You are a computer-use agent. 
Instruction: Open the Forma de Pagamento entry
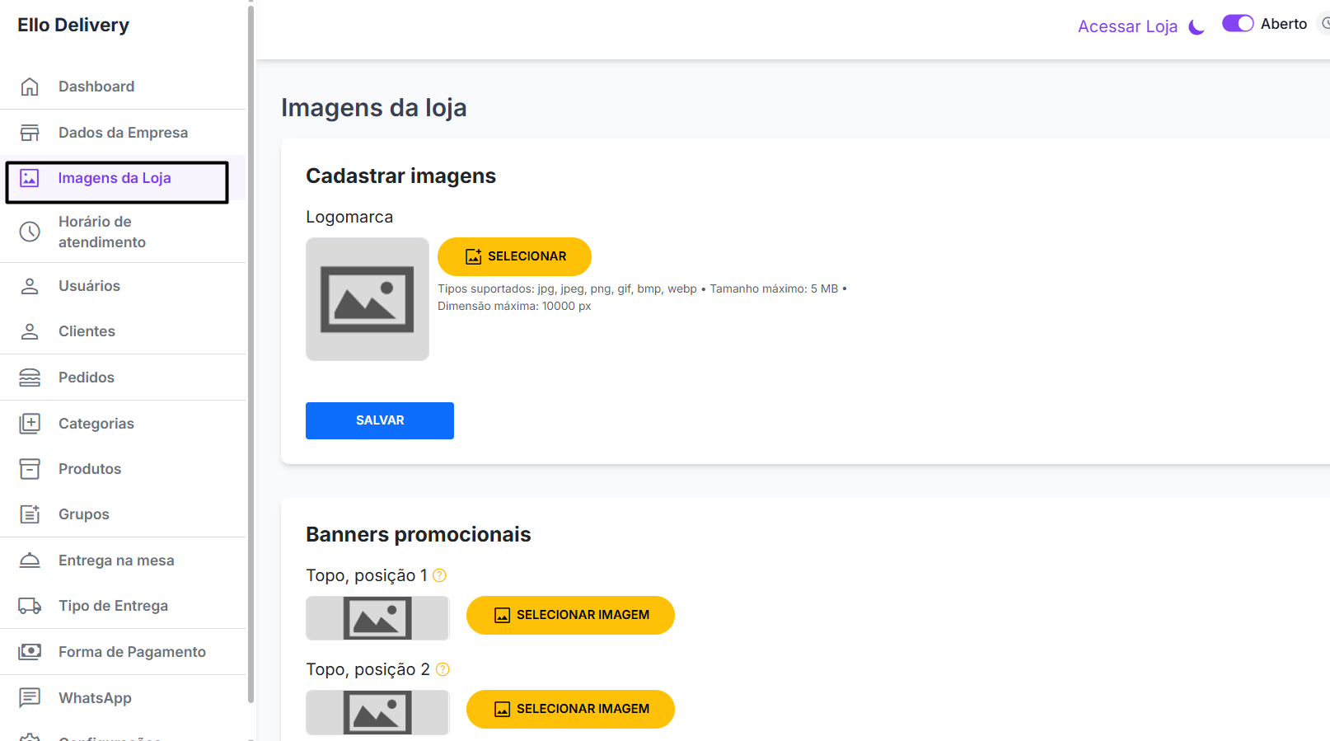coord(123,652)
